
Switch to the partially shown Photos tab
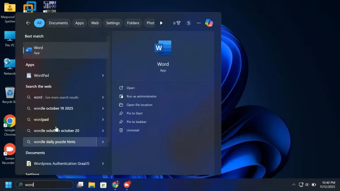[149, 23]
